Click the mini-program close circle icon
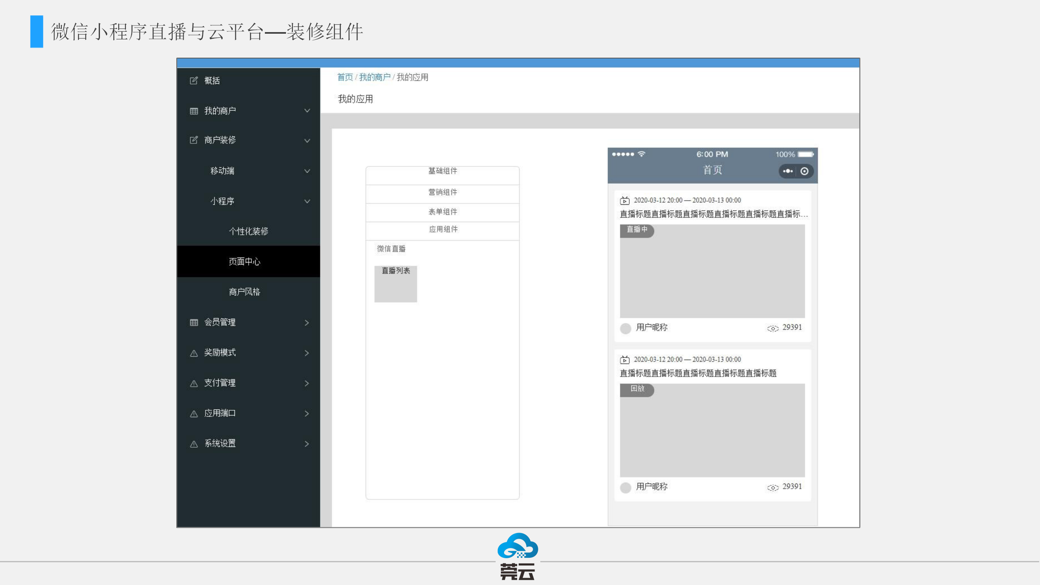Viewport: 1040px width, 585px height. pyautogui.click(x=804, y=171)
